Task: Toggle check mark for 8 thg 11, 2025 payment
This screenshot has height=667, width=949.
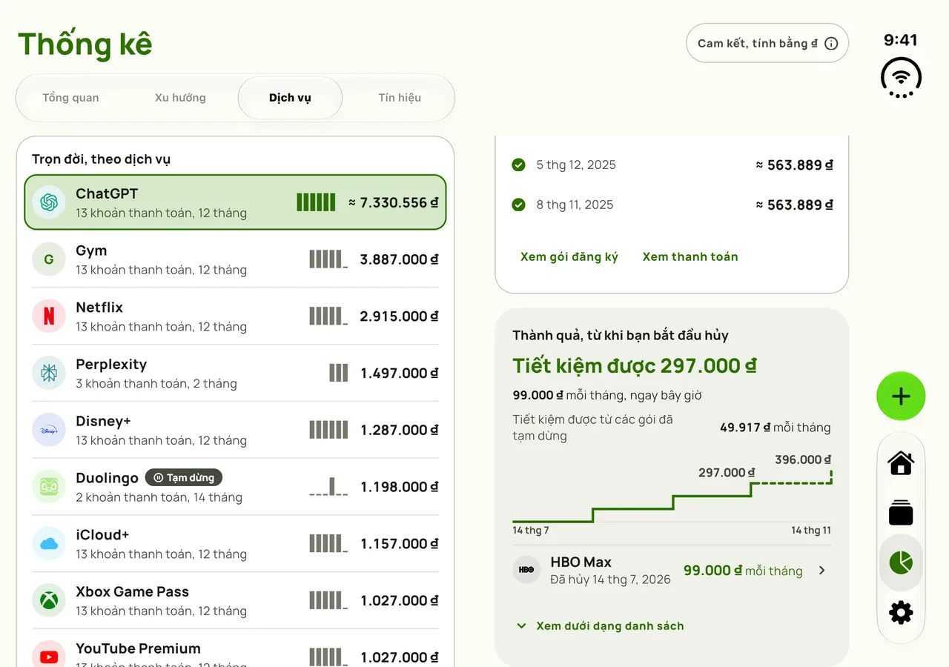Action: point(519,205)
